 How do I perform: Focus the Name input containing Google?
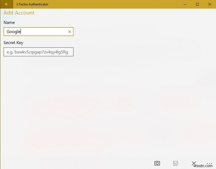[x=39, y=32]
